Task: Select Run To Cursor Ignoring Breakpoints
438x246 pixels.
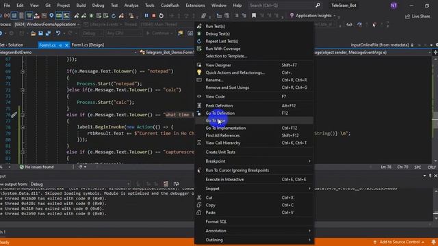Action: 254,170
